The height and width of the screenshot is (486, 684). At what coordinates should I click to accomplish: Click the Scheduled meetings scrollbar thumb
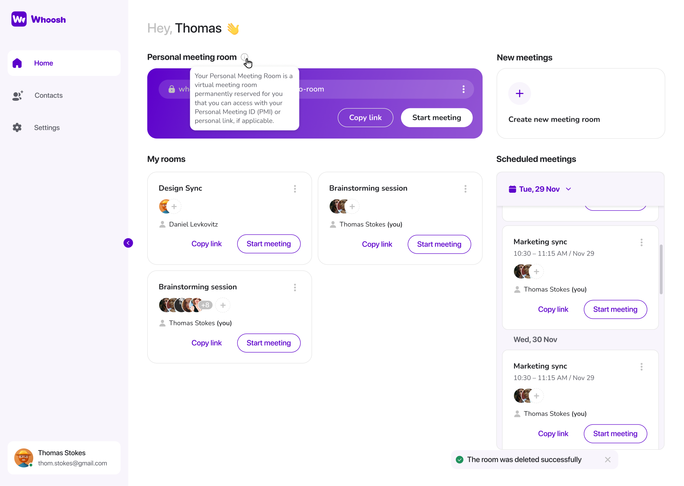click(x=661, y=269)
